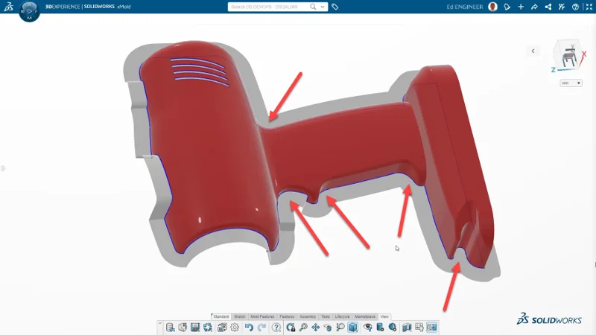Click the Undo arrow
The image size is (596, 335).
[x=249, y=328]
